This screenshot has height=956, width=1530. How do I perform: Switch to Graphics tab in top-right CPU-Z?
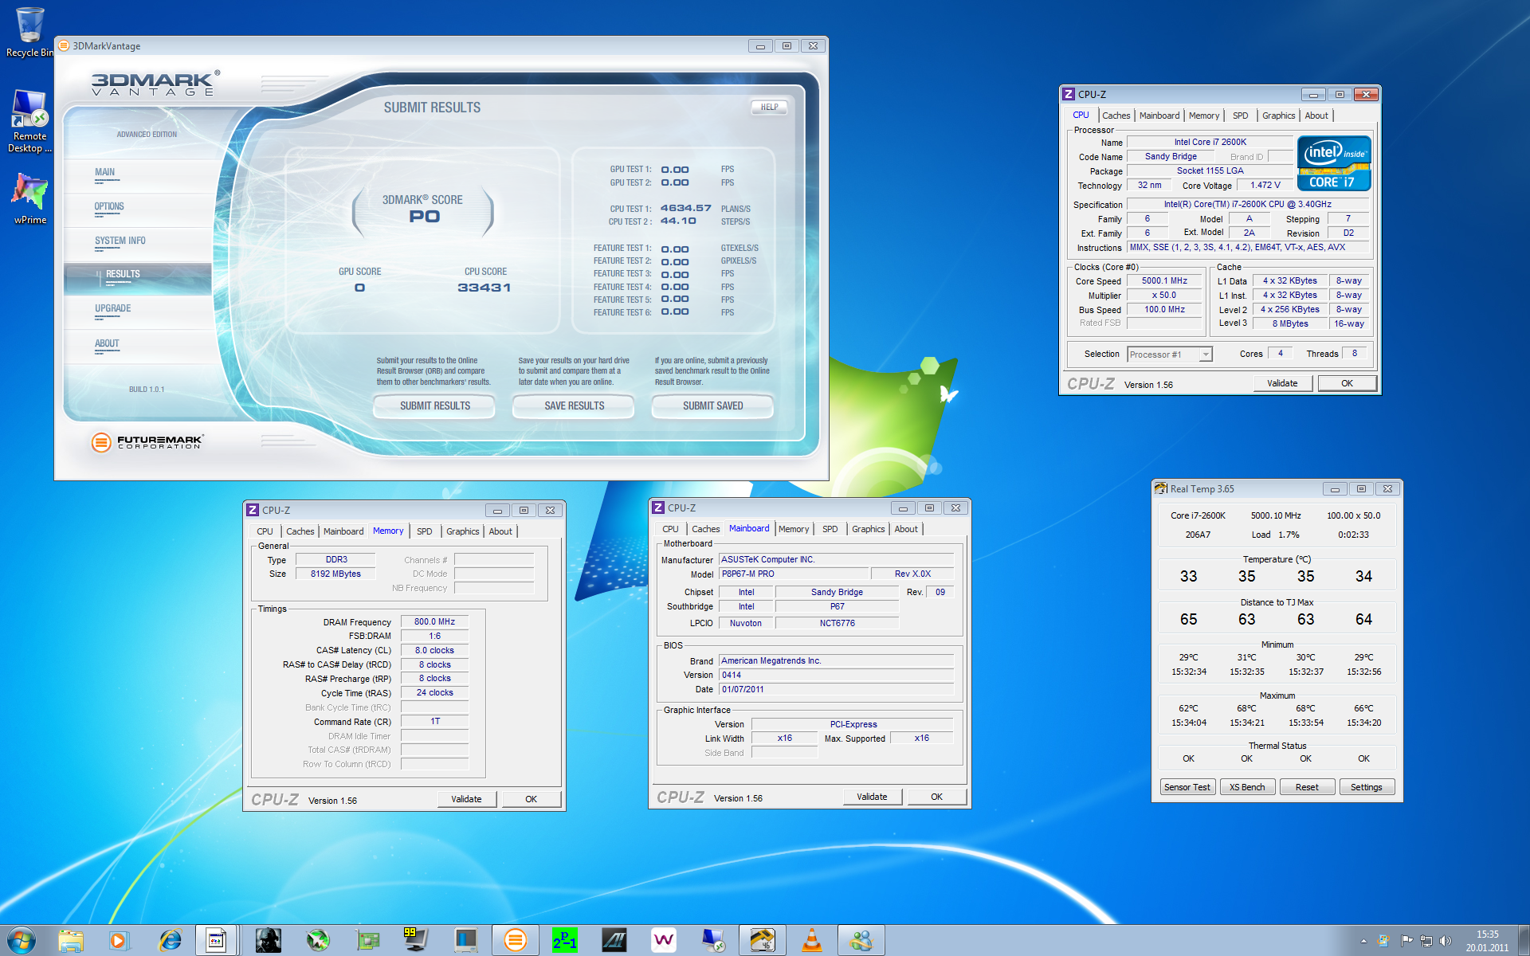1278,116
